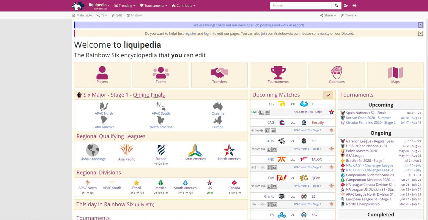Click the Liquipedia horse logo

[x=78, y=6]
